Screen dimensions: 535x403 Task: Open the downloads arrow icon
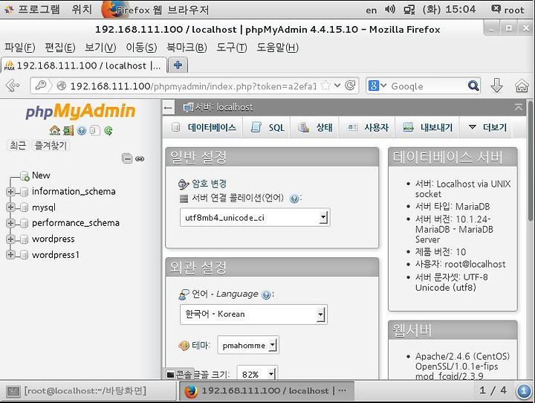(x=497, y=86)
